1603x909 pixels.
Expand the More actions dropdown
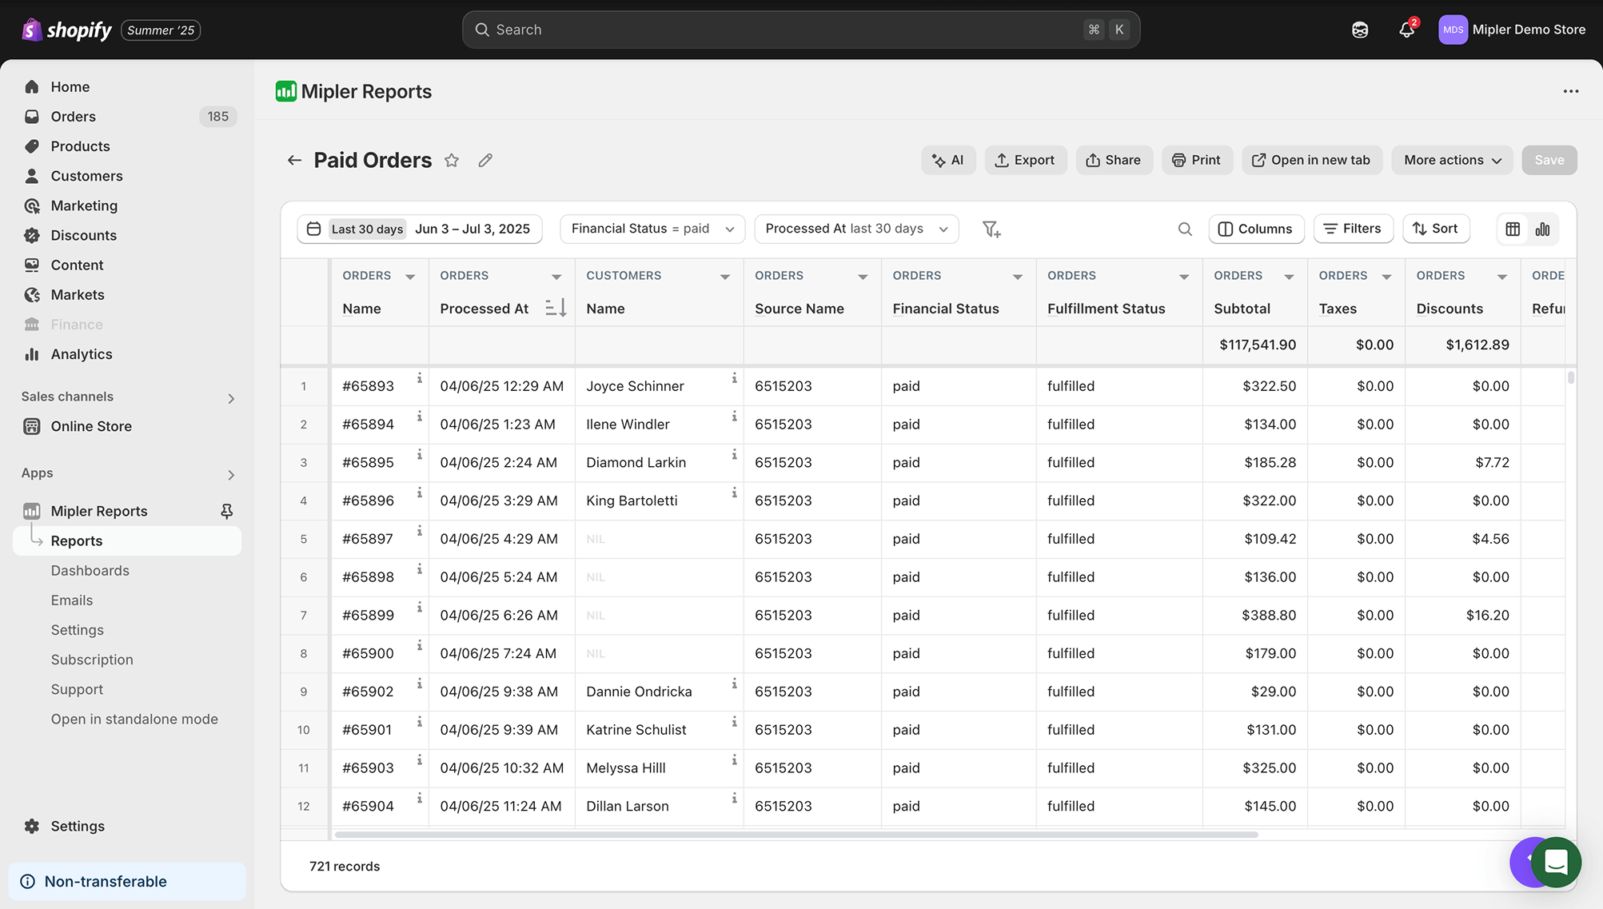pos(1452,160)
